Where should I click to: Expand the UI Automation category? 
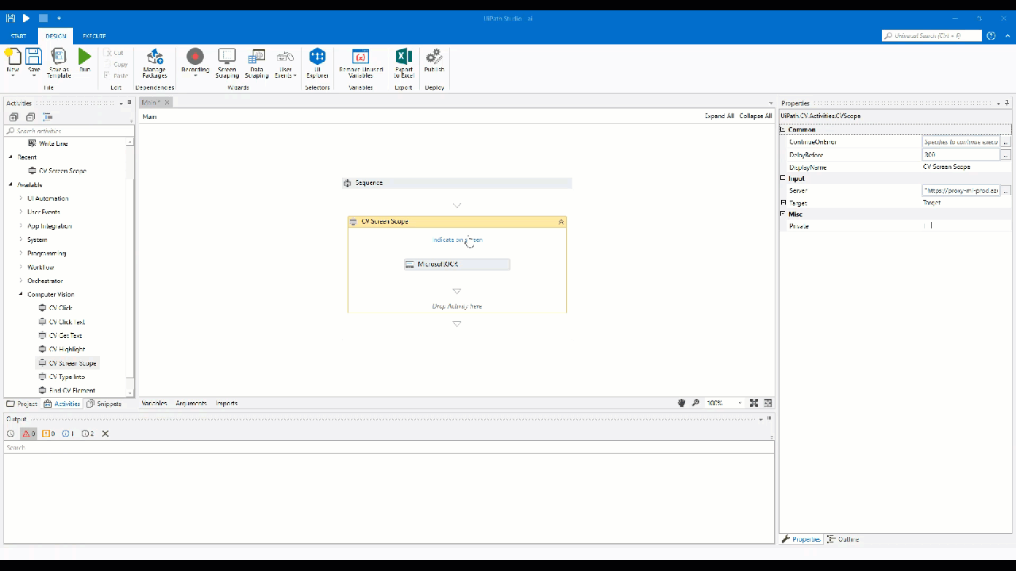click(x=21, y=198)
